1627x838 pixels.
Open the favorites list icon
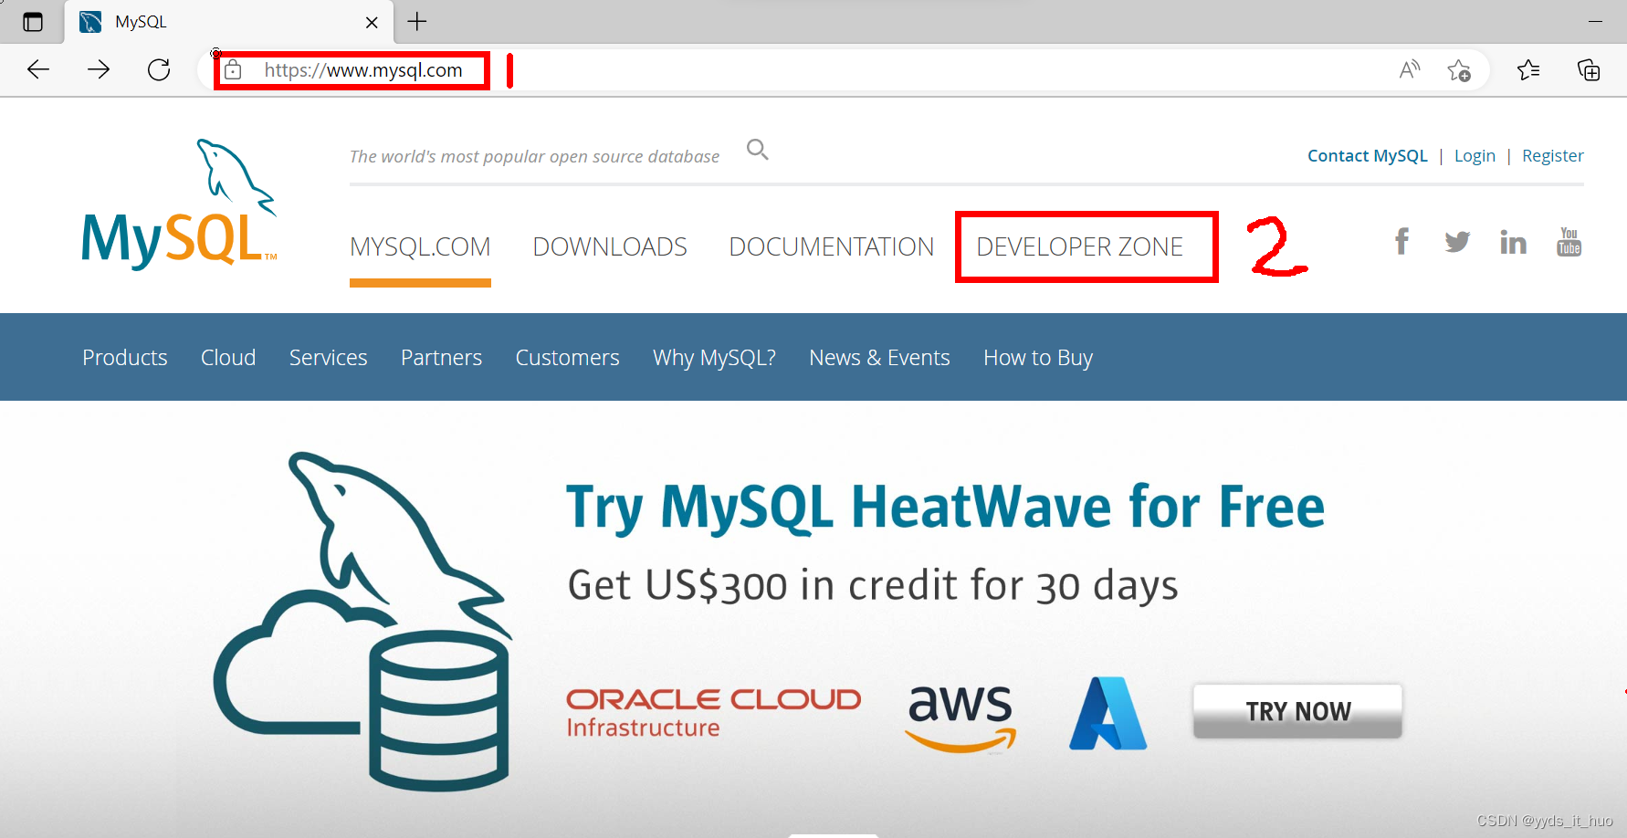[x=1528, y=69]
